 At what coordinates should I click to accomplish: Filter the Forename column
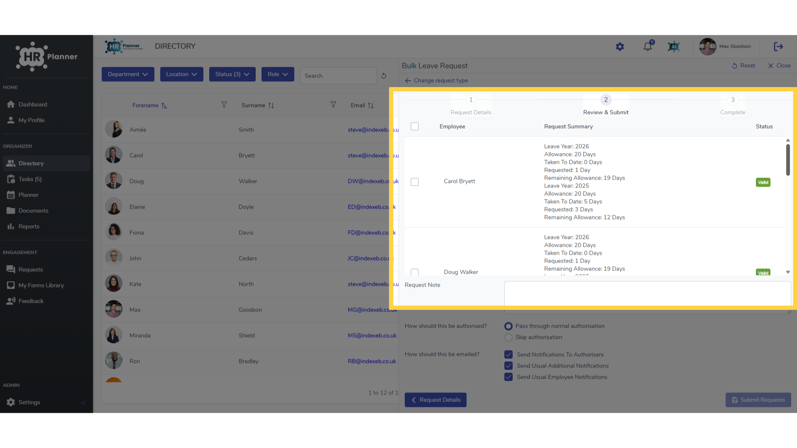coord(224,105)
